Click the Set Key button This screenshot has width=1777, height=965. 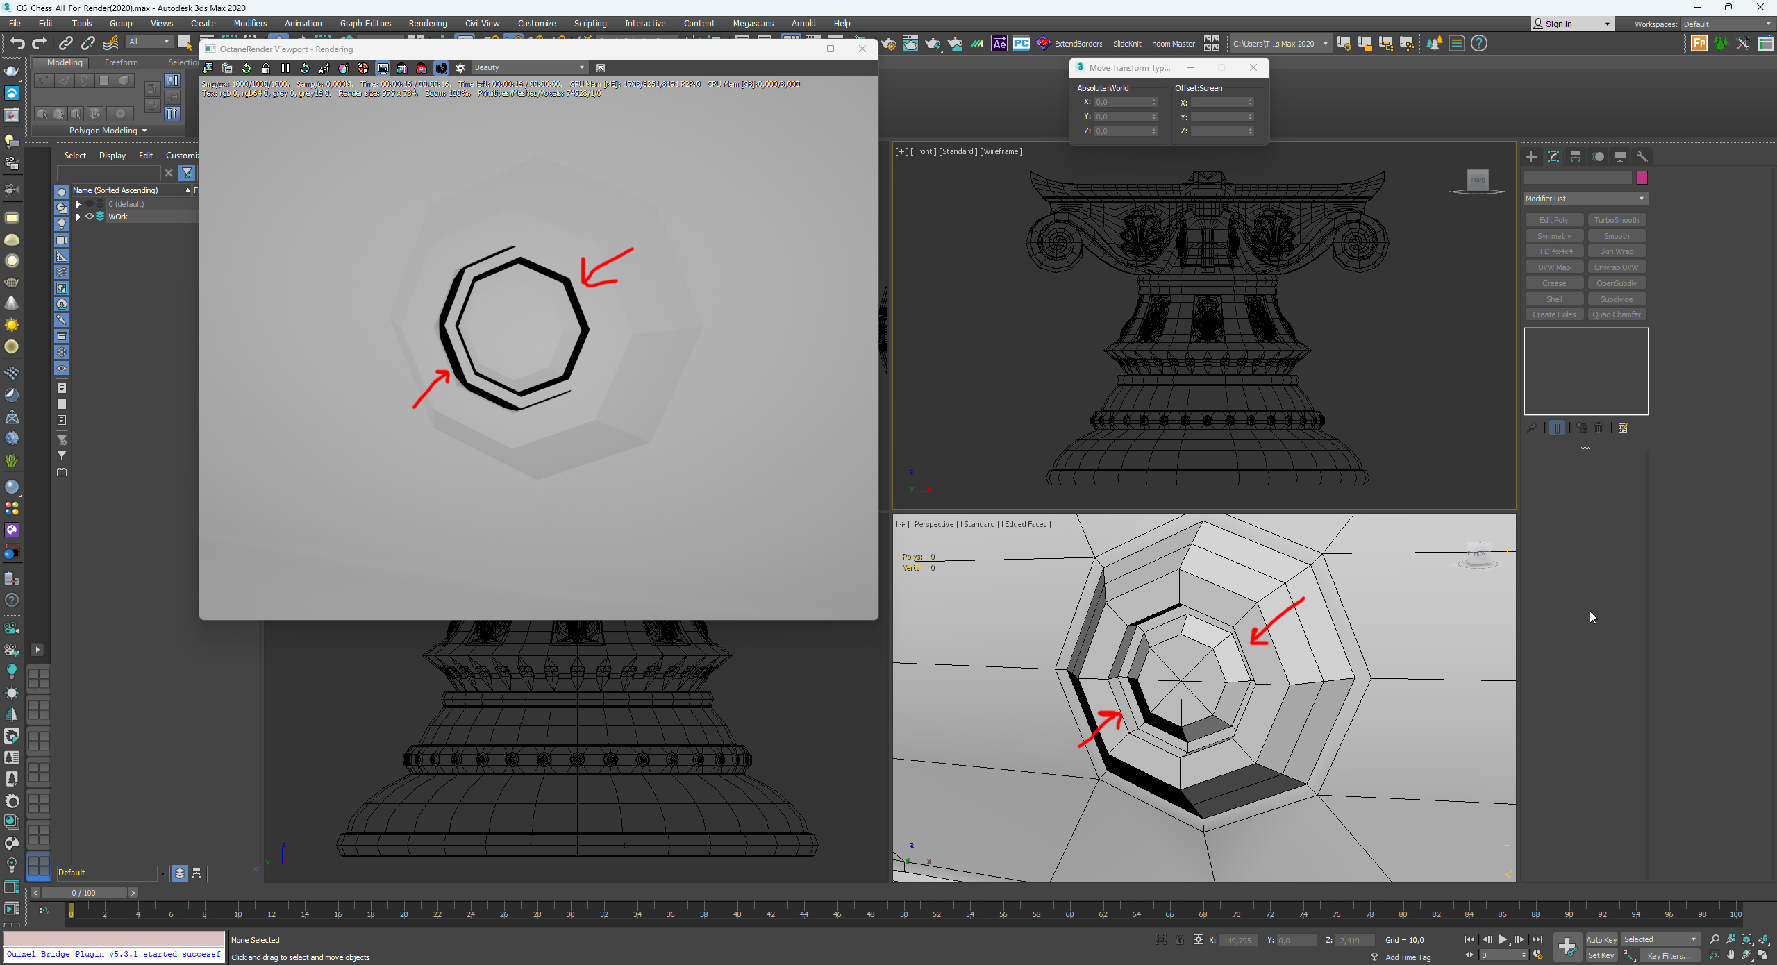tap(1601, 955)
